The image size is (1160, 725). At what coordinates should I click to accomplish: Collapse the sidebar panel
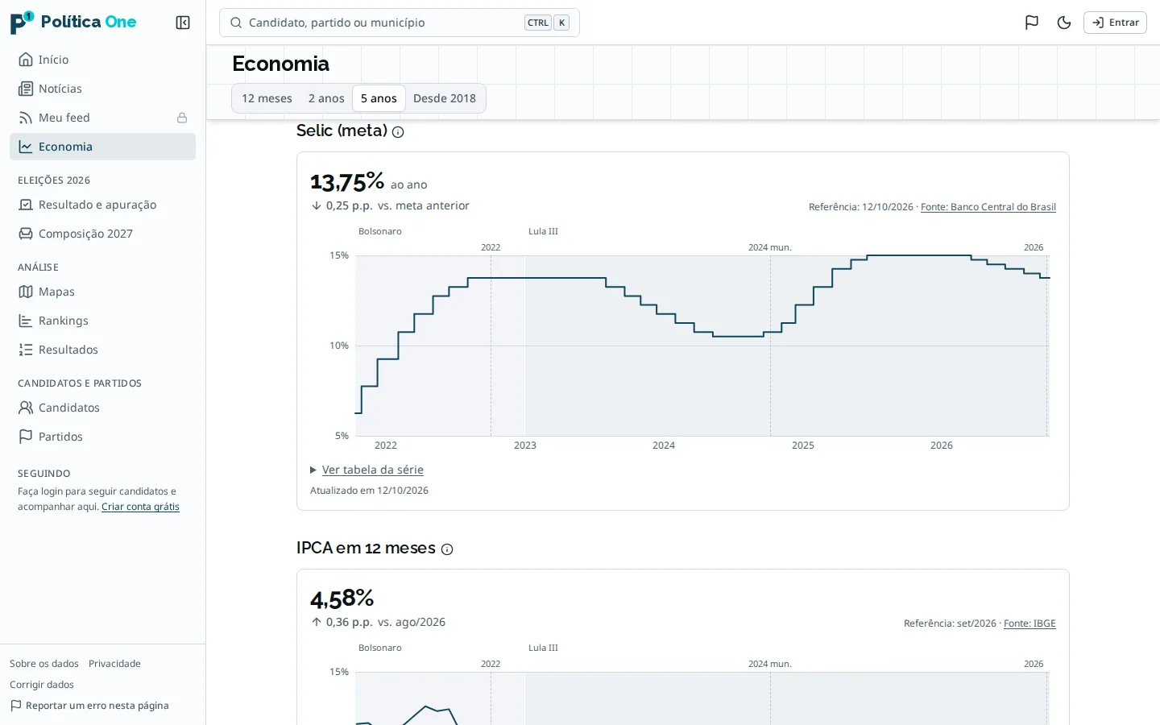click(x=183, y=23)
